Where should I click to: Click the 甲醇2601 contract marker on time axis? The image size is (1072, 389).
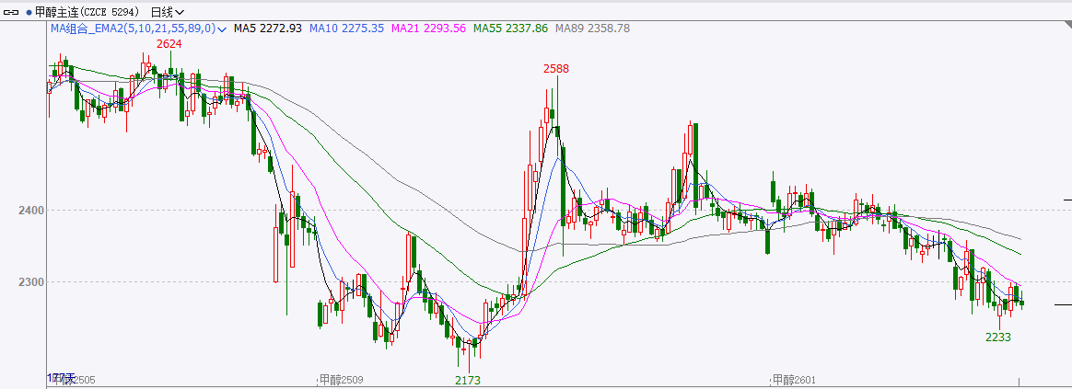793,380
